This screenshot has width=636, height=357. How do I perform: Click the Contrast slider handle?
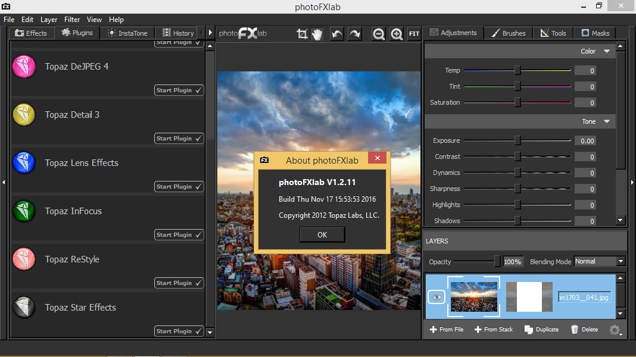click(x=517, y=156)
